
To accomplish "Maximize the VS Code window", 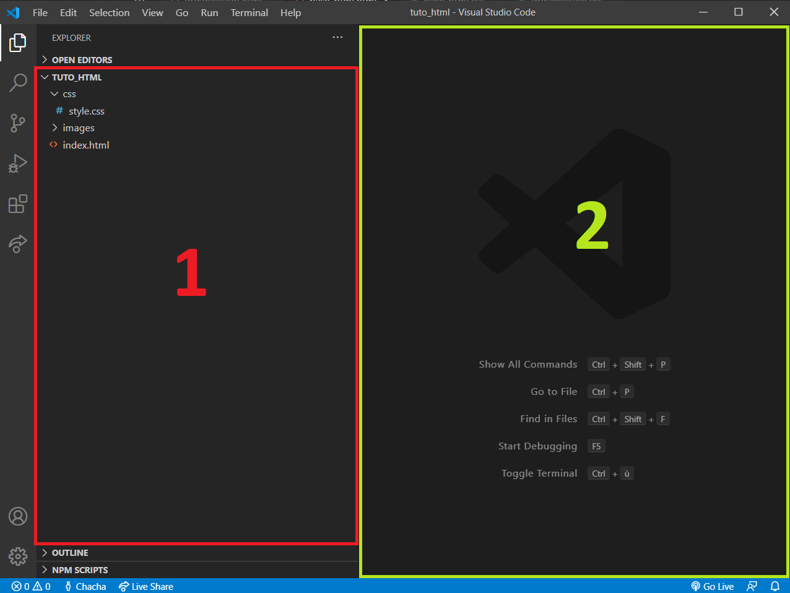I will click(x=739, y=12).
